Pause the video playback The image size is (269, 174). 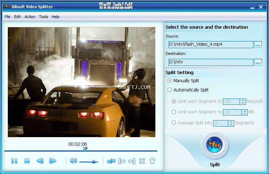tap(14, 161)
